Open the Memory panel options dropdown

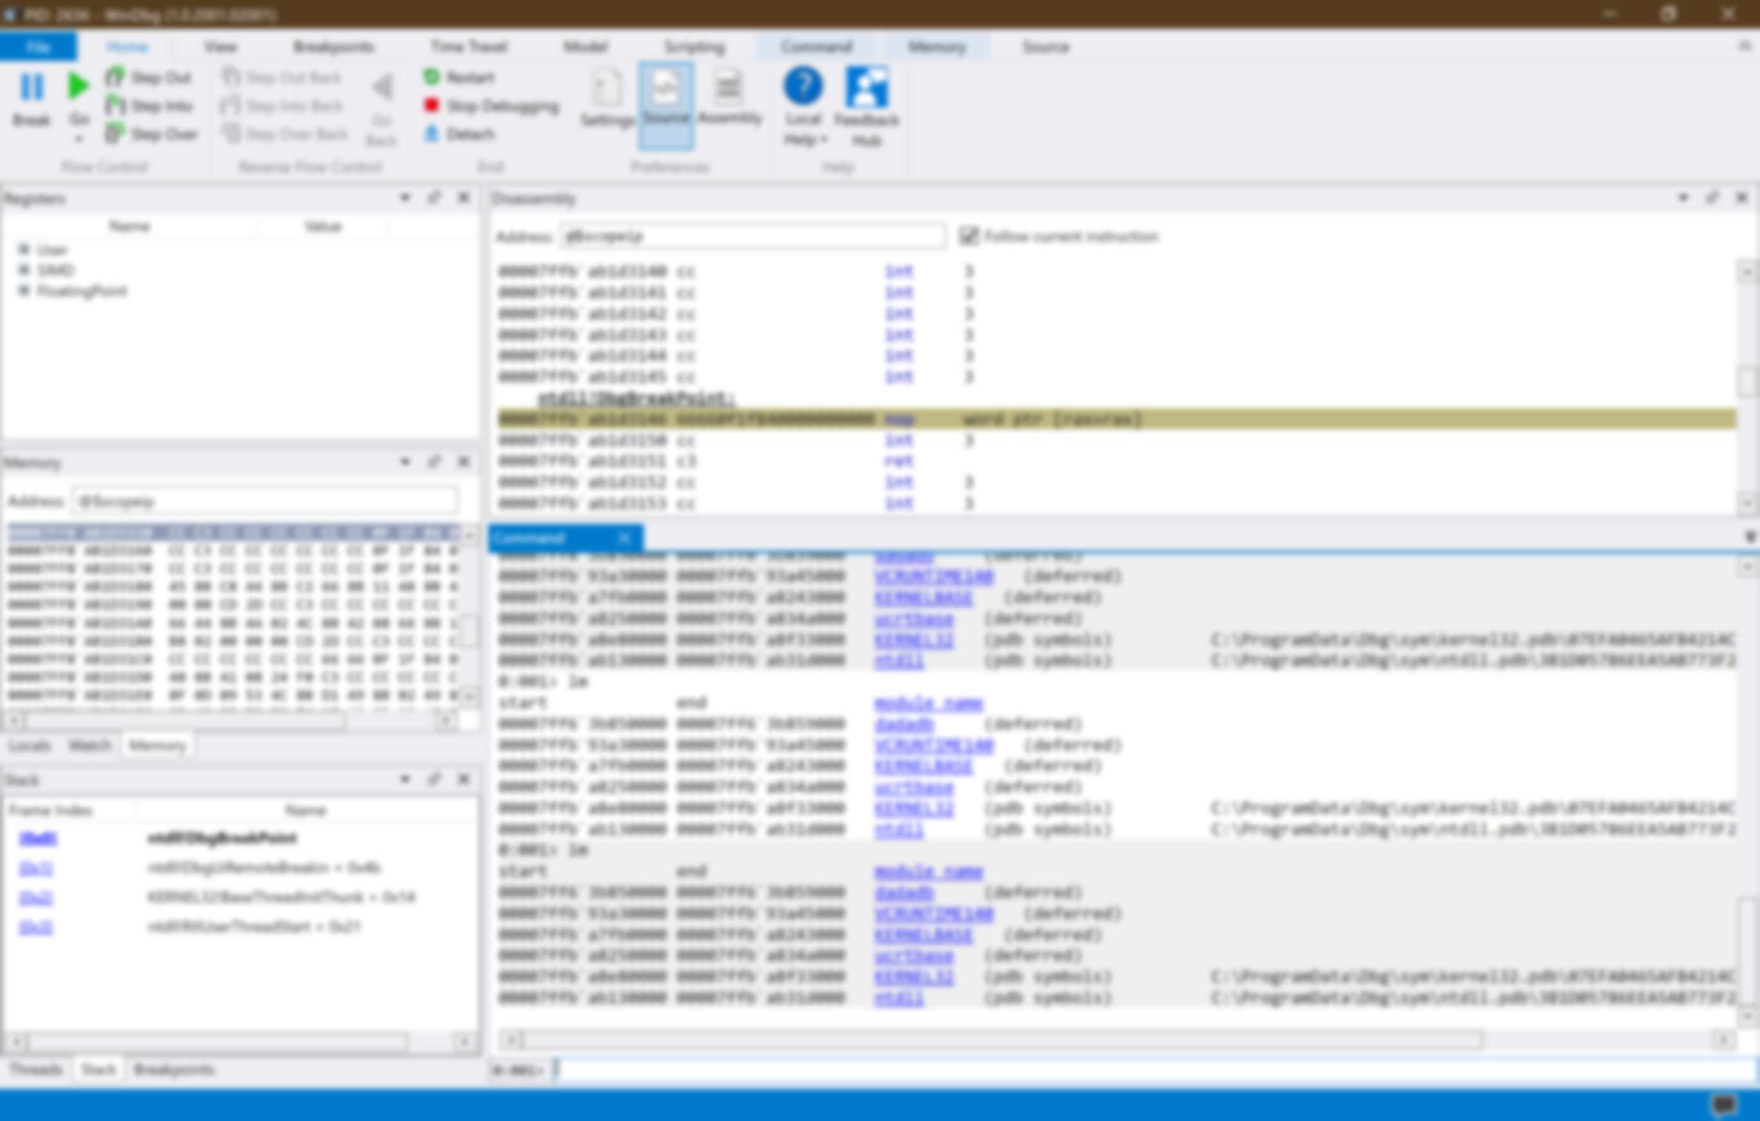(x=405, y=462)
